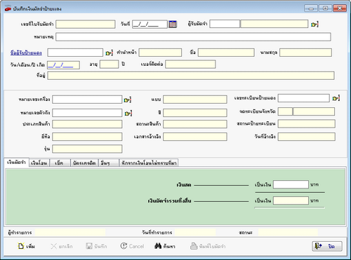Viewport: 351px width, 260px height.
Task: Click the อายุ age field
Action: [x=110, y=64]
